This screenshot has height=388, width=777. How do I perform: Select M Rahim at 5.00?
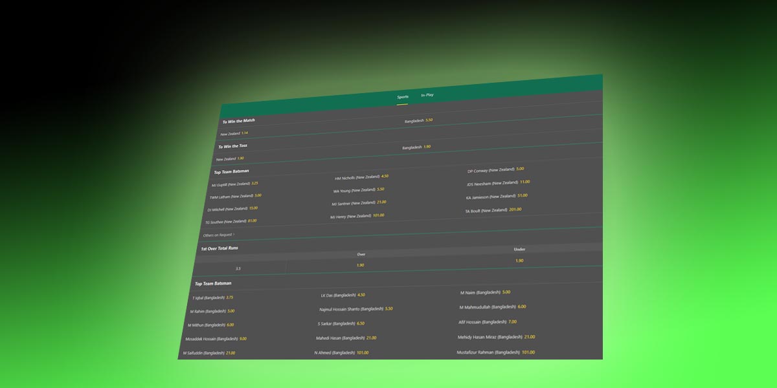(x=212, y=311)
